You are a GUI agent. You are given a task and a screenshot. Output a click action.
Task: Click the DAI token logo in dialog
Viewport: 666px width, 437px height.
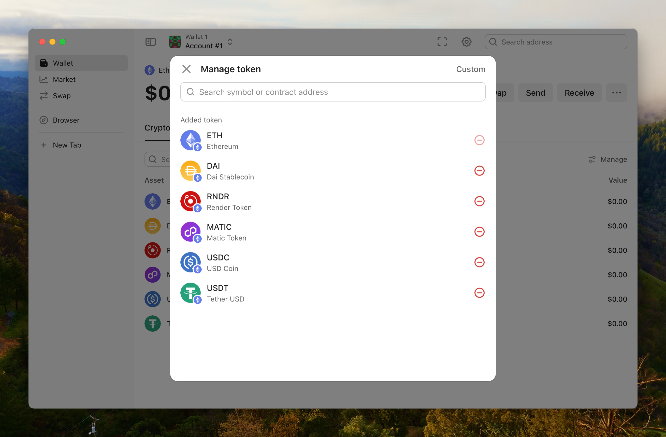(191, 171)
